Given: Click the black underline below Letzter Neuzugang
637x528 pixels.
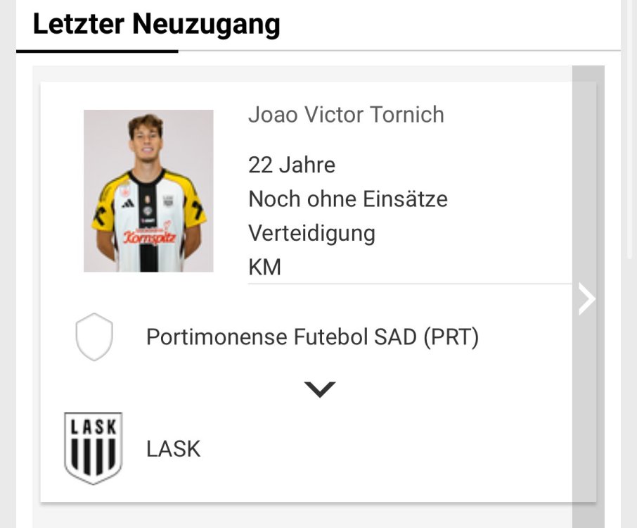Looking at the screenshot, I should [x=97, y=51].
